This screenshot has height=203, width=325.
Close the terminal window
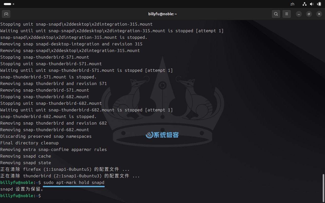click(x=319, y=14)
